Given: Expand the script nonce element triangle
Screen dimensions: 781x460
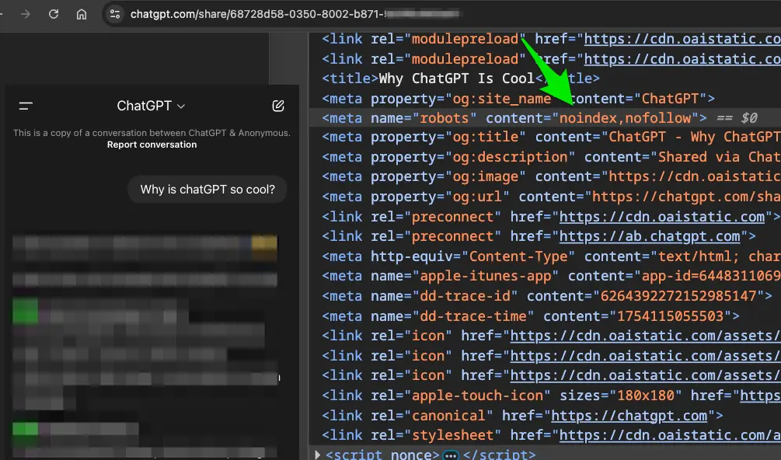Looking at the screenshot, I should tap(317, 454).
